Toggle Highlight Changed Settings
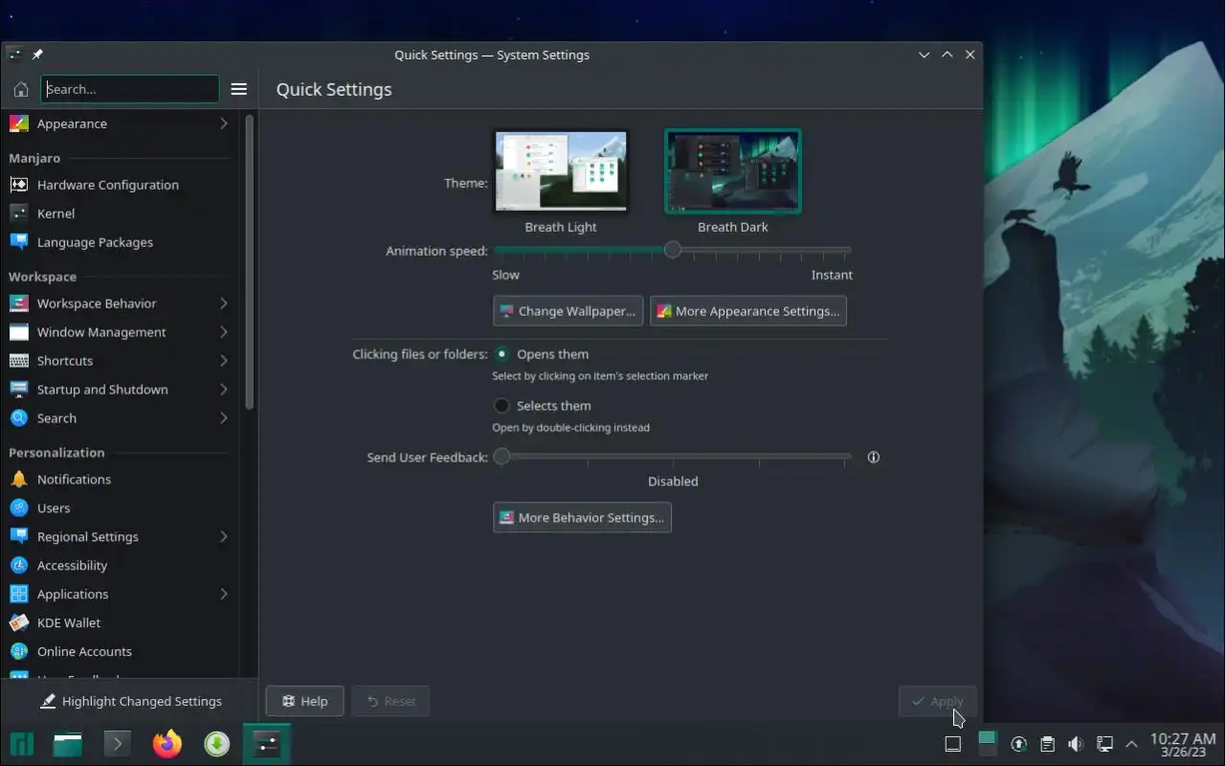Viewport: 1225px width, 766px height. coord(130,701)
